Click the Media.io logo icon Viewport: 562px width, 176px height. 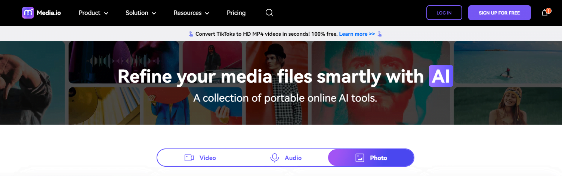click(28, 13)
